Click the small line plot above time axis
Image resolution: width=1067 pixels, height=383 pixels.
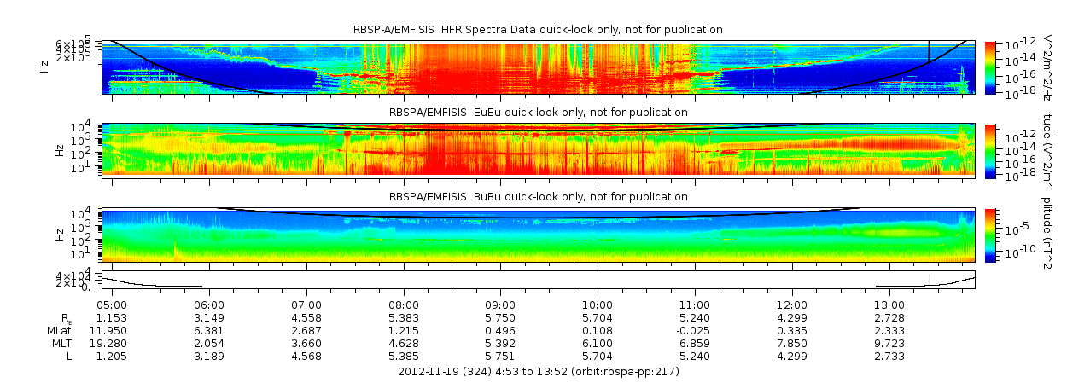(x=538, y=281)
